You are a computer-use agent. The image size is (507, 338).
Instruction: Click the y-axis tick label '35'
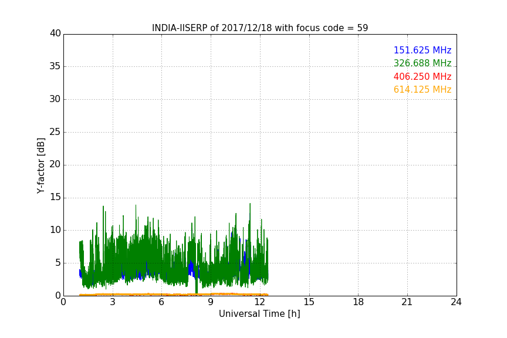pyautogui.click(x=55, y=66)
